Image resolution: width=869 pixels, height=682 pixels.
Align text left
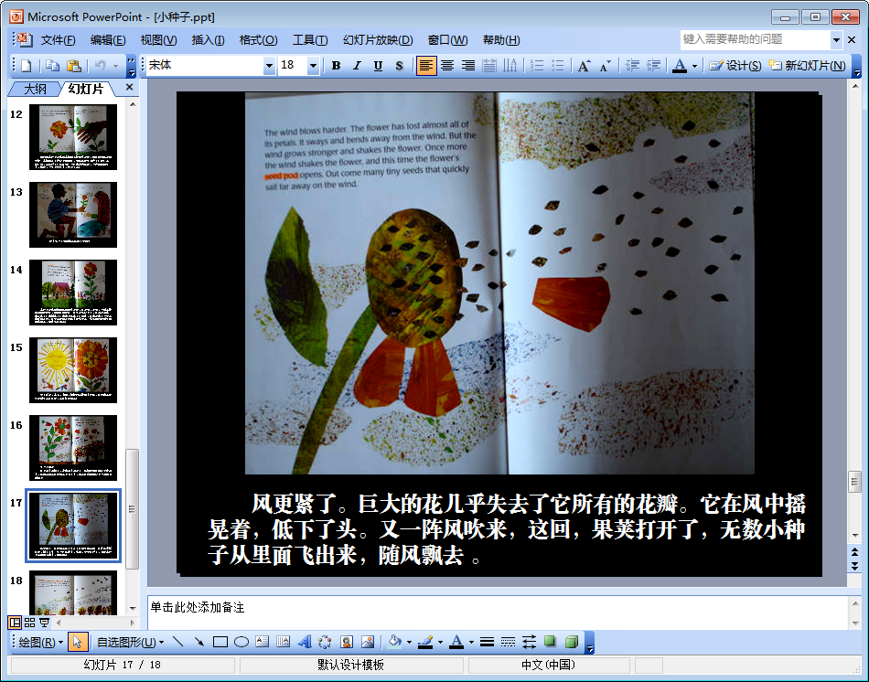coord(425,66)
